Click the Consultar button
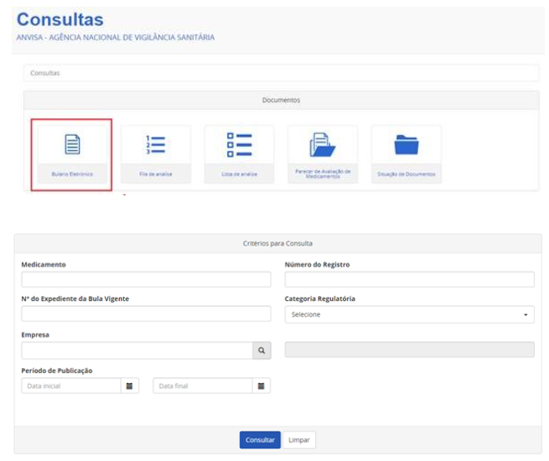Image resolution: width=549 pixels, height=461 pixels. [x=260, y=440]
